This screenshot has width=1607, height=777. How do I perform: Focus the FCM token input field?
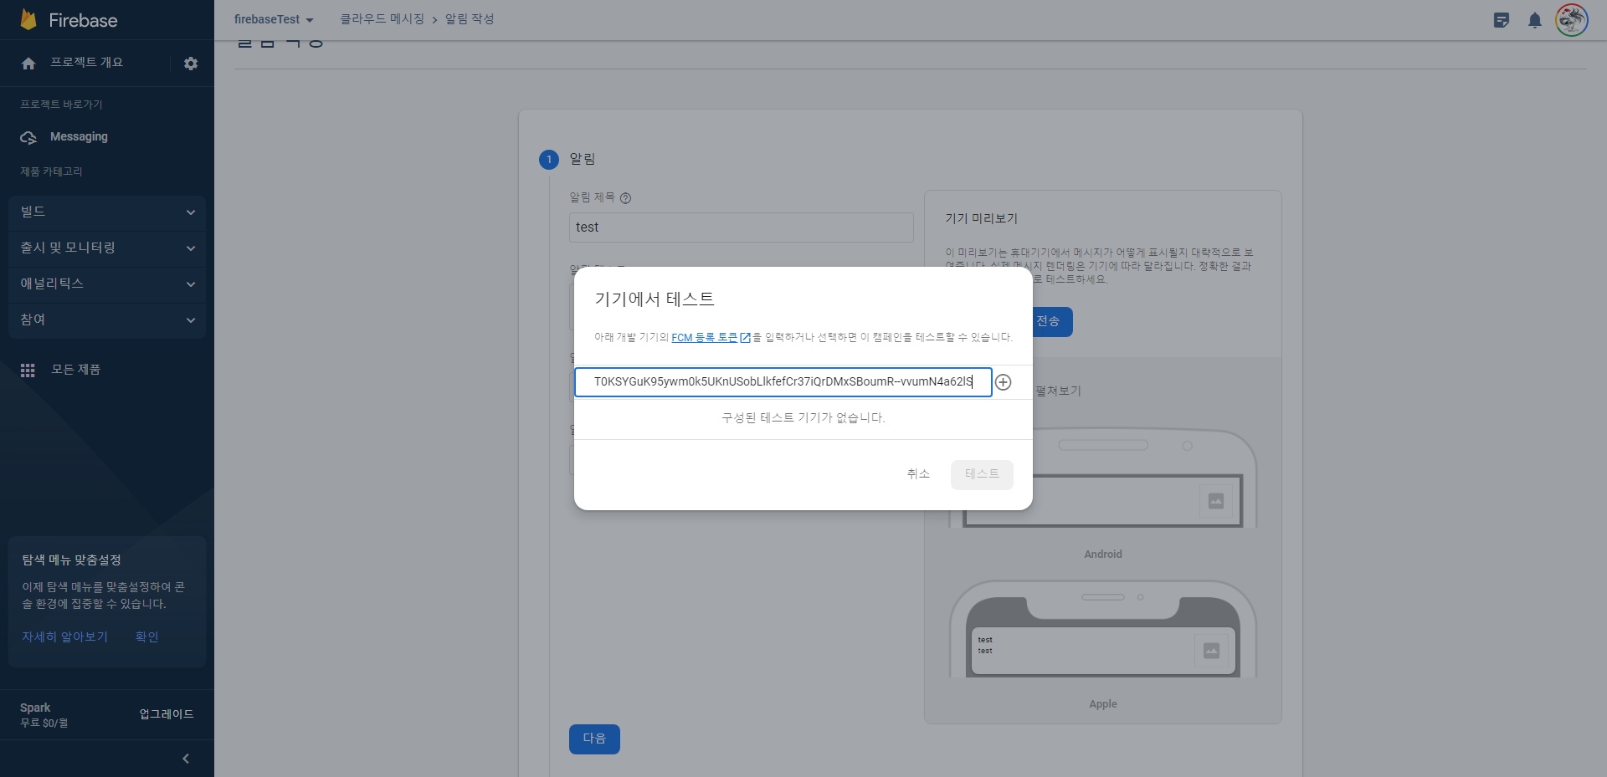pos(783,382)
